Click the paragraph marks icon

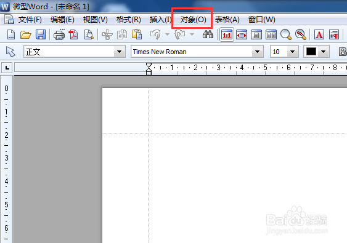[x=334, y=34]
